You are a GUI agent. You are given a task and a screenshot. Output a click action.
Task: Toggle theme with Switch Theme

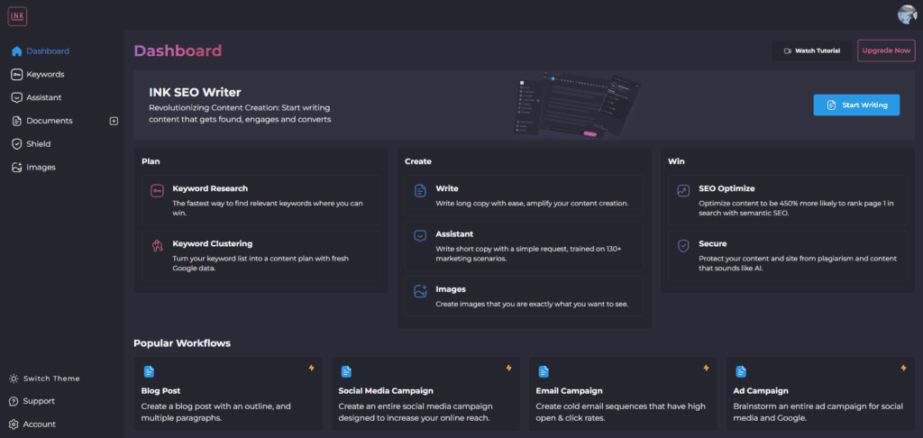45,379
